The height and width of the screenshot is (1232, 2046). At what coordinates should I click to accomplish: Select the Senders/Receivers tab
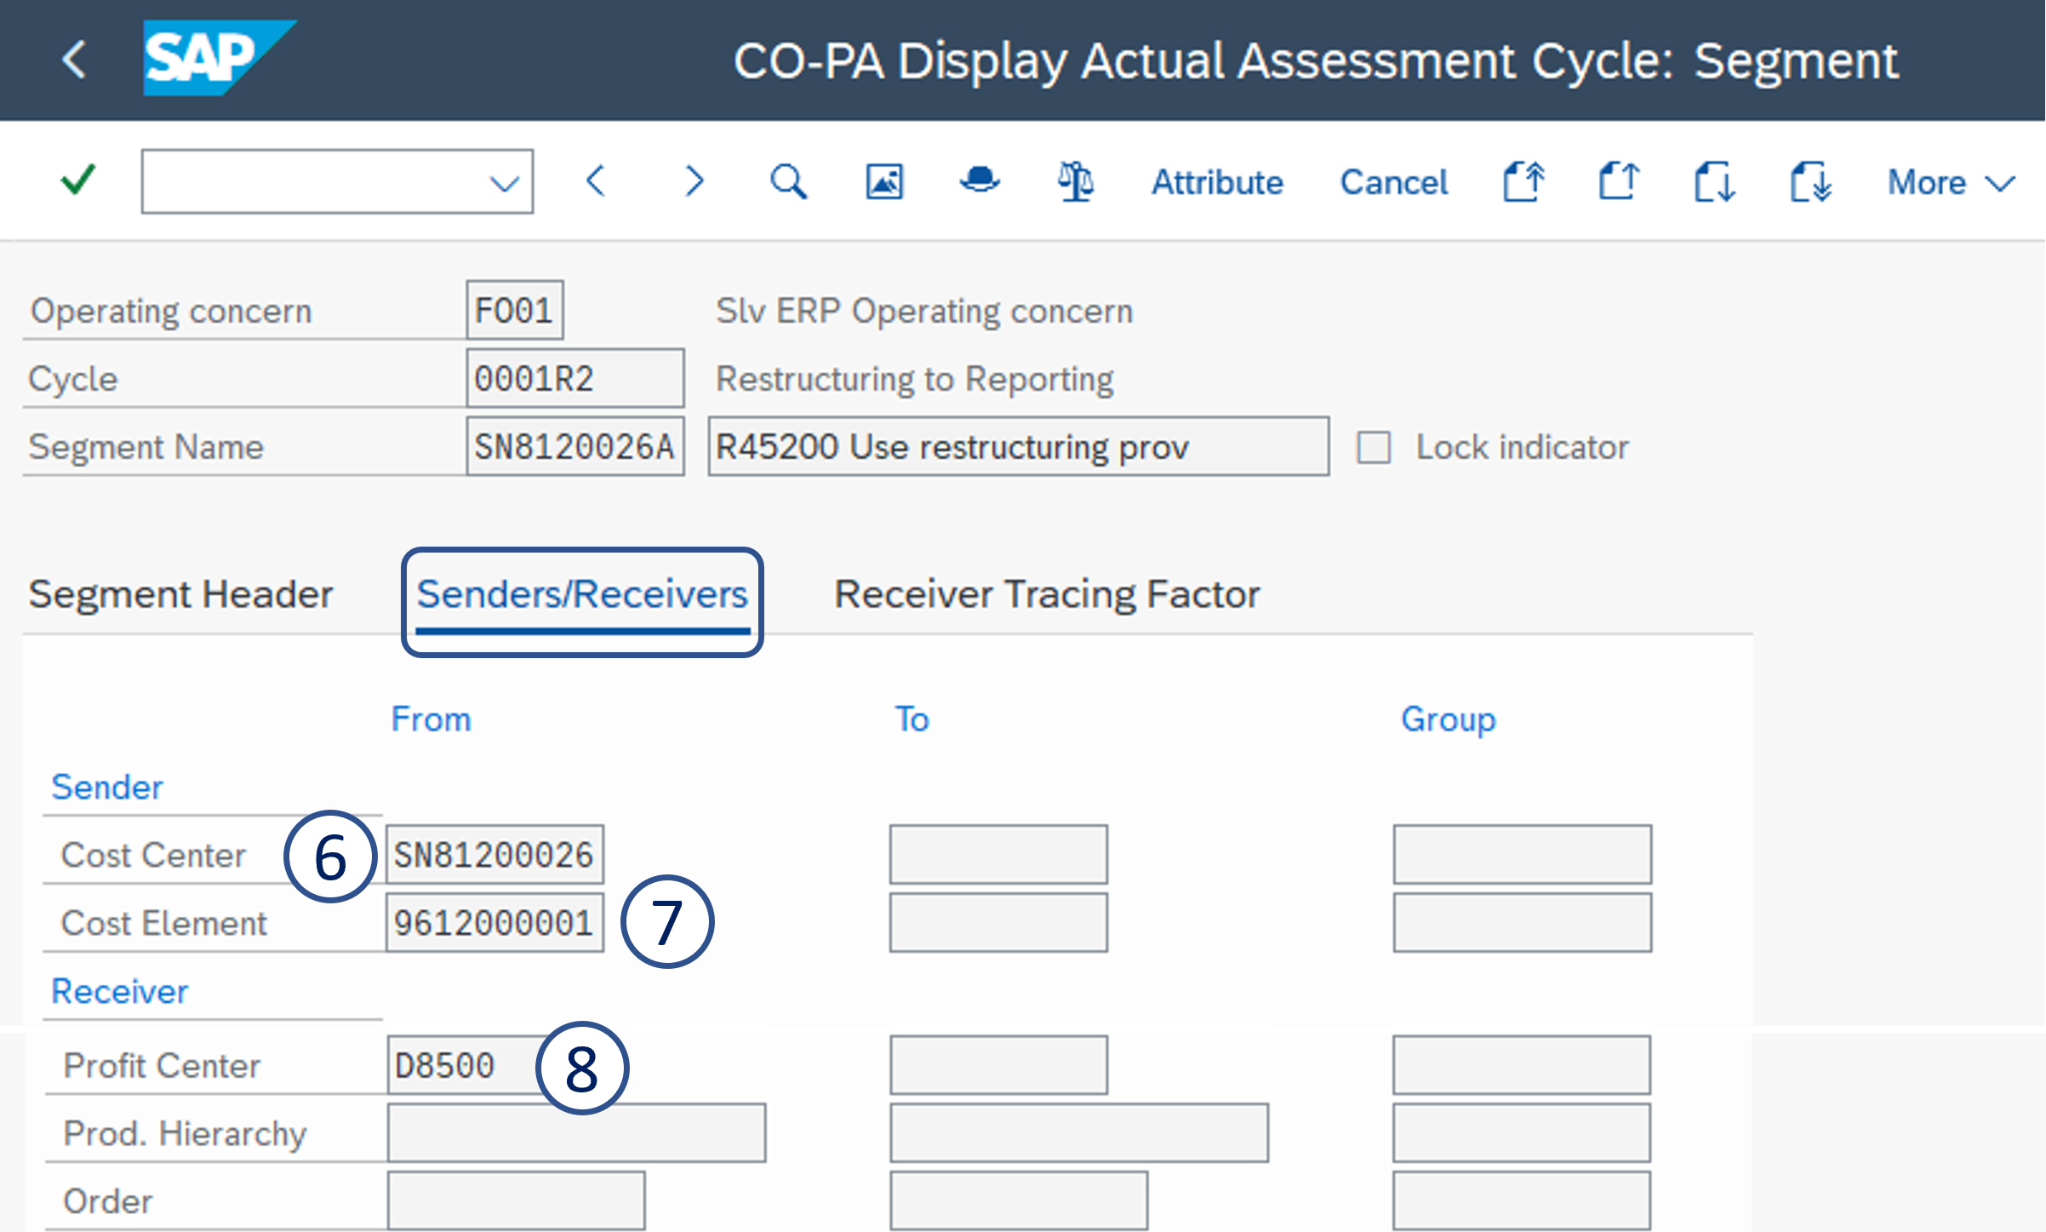[582, 593]
